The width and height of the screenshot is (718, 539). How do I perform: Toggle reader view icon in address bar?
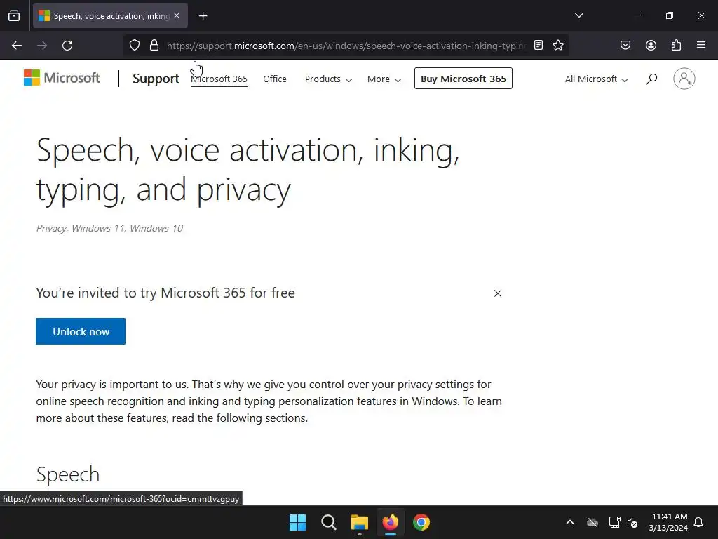538,46
